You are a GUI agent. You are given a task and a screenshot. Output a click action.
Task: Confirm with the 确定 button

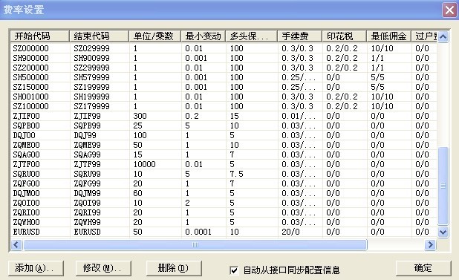click(423, 268)
